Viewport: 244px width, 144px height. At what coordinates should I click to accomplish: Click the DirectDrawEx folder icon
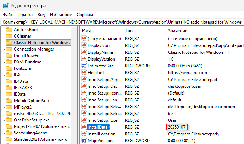9,56
